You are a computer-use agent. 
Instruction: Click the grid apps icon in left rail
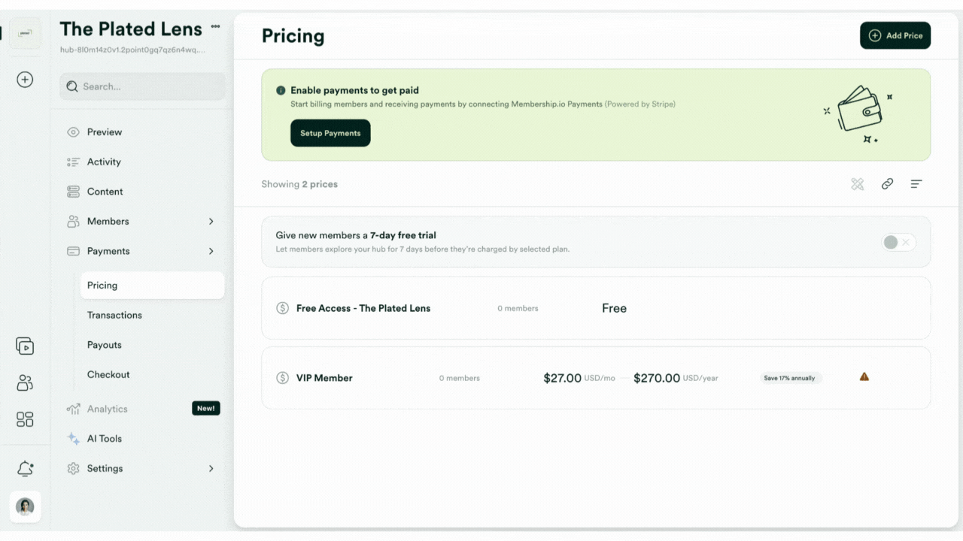point(25,419)
